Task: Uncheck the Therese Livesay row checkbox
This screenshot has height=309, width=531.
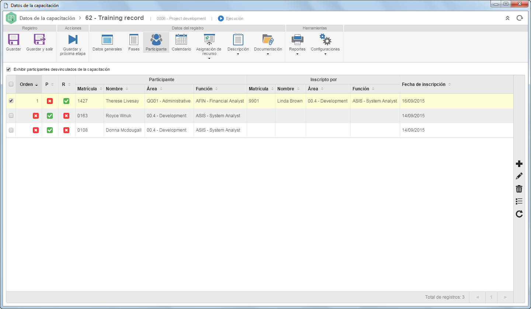Action: click(11, 101)
